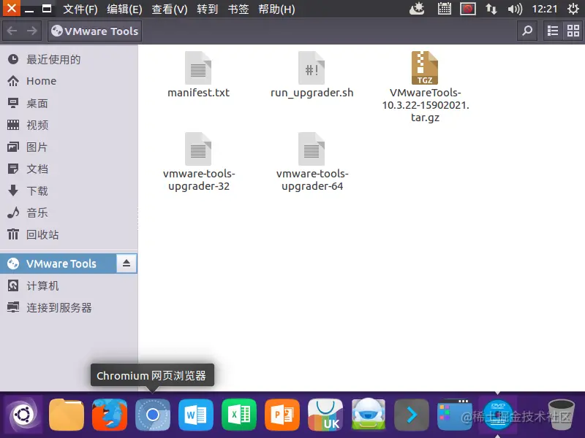Open 音乐 folder in sidebar

[69, 212]
